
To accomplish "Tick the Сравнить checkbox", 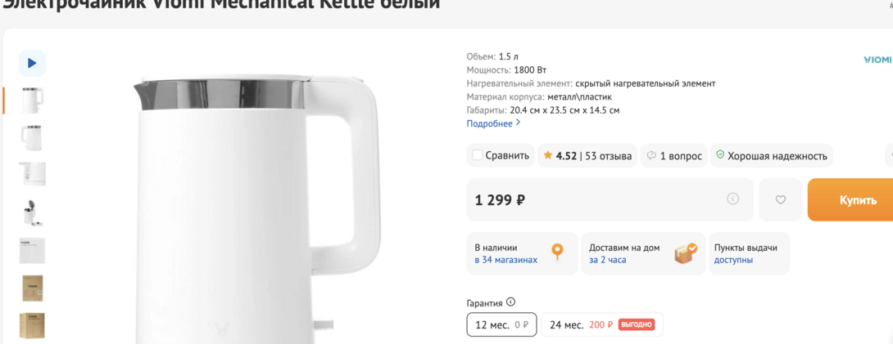I will pos(478,155).
